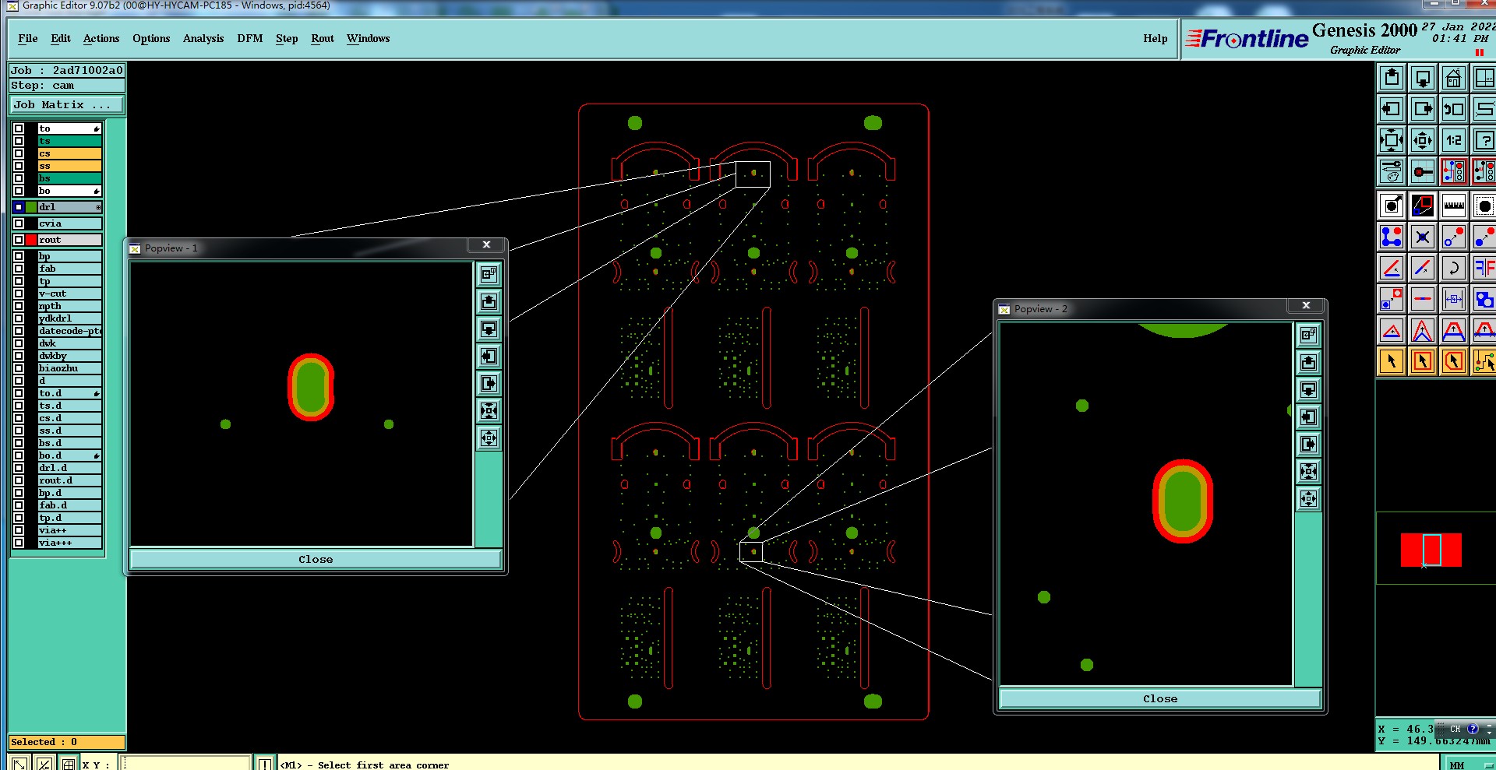The width and height of the screenshot is (1496, 770).
Task: Select the 'drl.d' layer name
Action: [x=70, y=468]
